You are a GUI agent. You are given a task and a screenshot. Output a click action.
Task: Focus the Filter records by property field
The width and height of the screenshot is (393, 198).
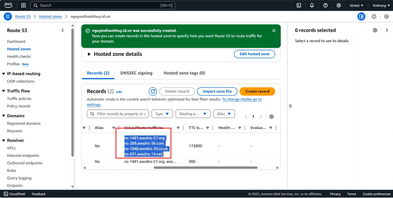(x=118, y=114)
